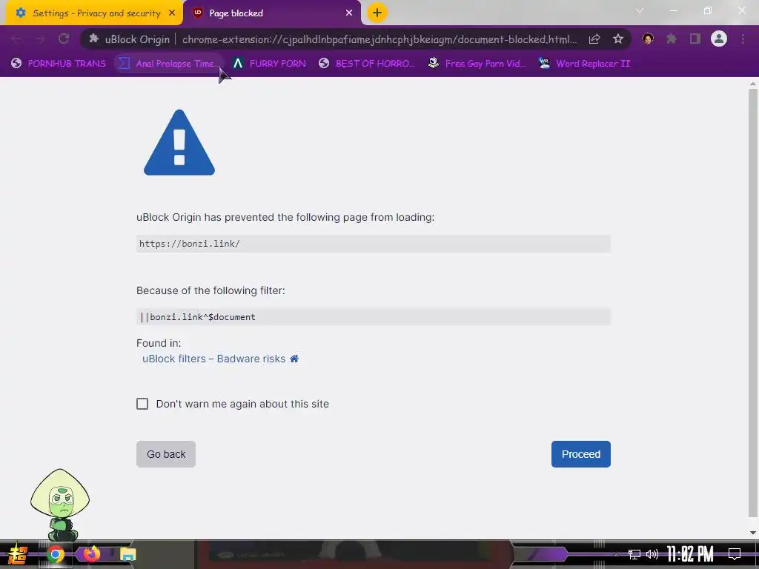
Task: Open the Start menu icon on taskbar
Action: 18,554
